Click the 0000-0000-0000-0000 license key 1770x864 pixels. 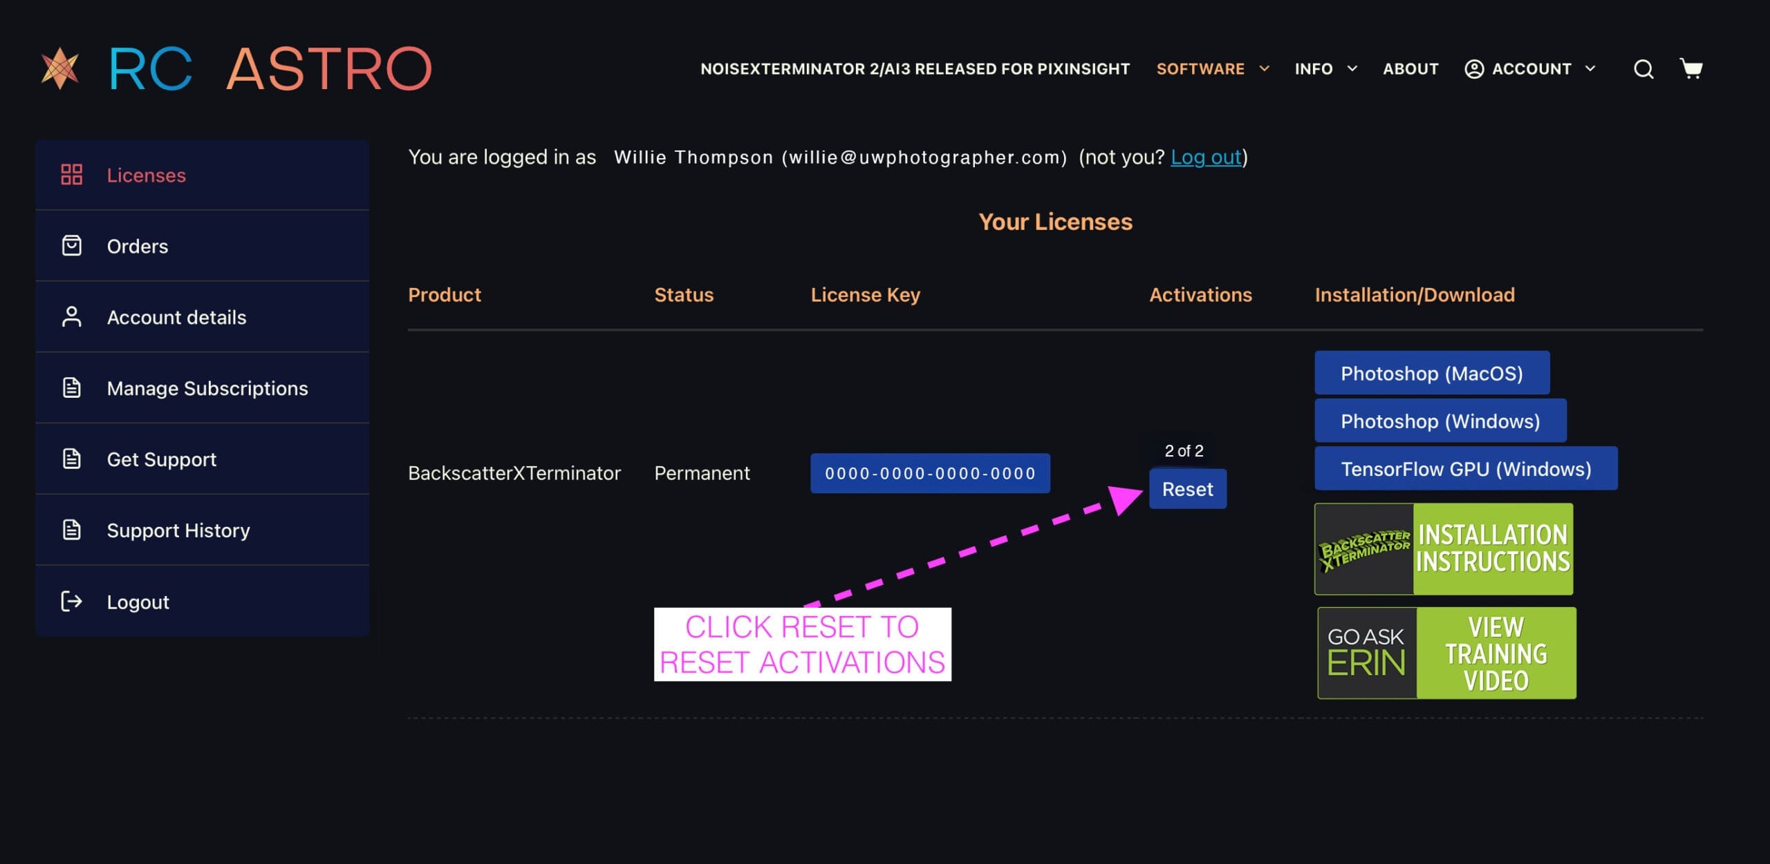coord(930,473)
